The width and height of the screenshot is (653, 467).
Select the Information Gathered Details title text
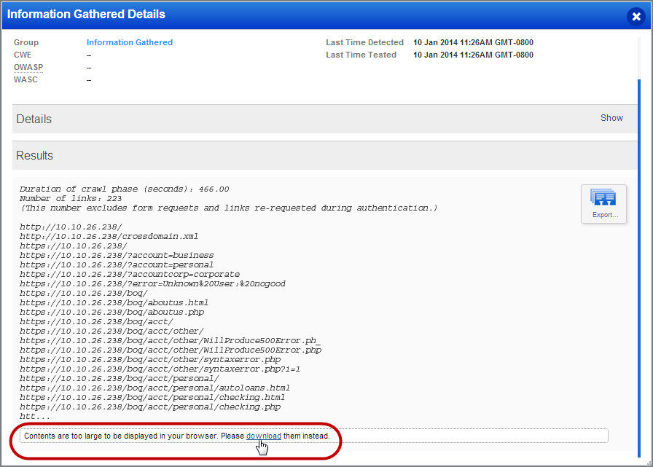click(x=86, y=14)
